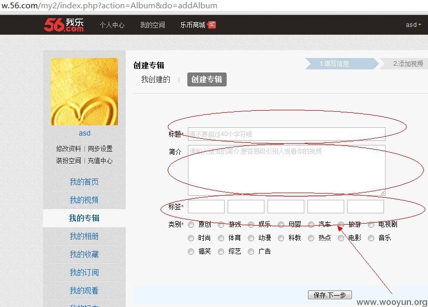The height and width of the screenshot is (307, 428).
Task: Select 电视剧 category radio button
Action: tap(371, 225)
